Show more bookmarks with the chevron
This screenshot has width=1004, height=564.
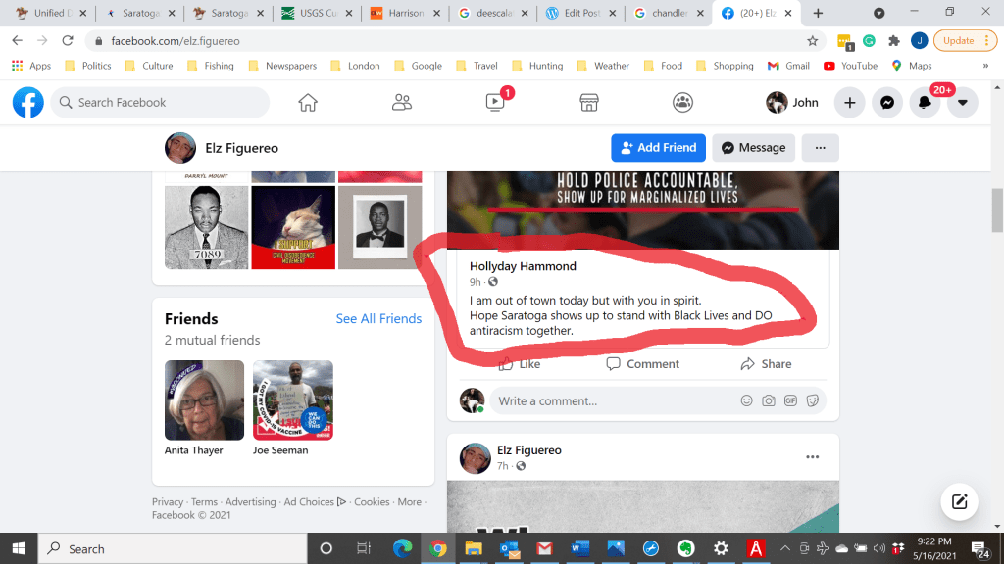pos(985,66)
